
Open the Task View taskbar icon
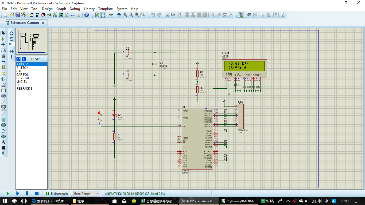point(24,201)
